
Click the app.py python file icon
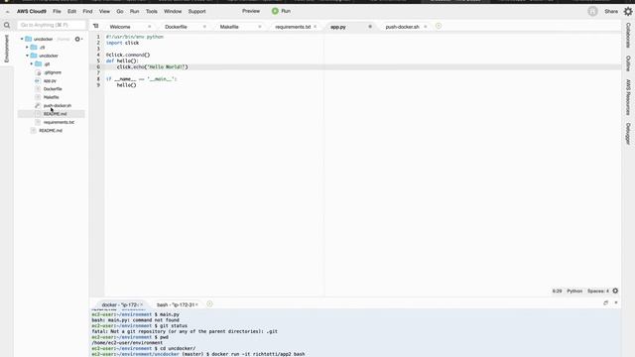pos(38,81)
